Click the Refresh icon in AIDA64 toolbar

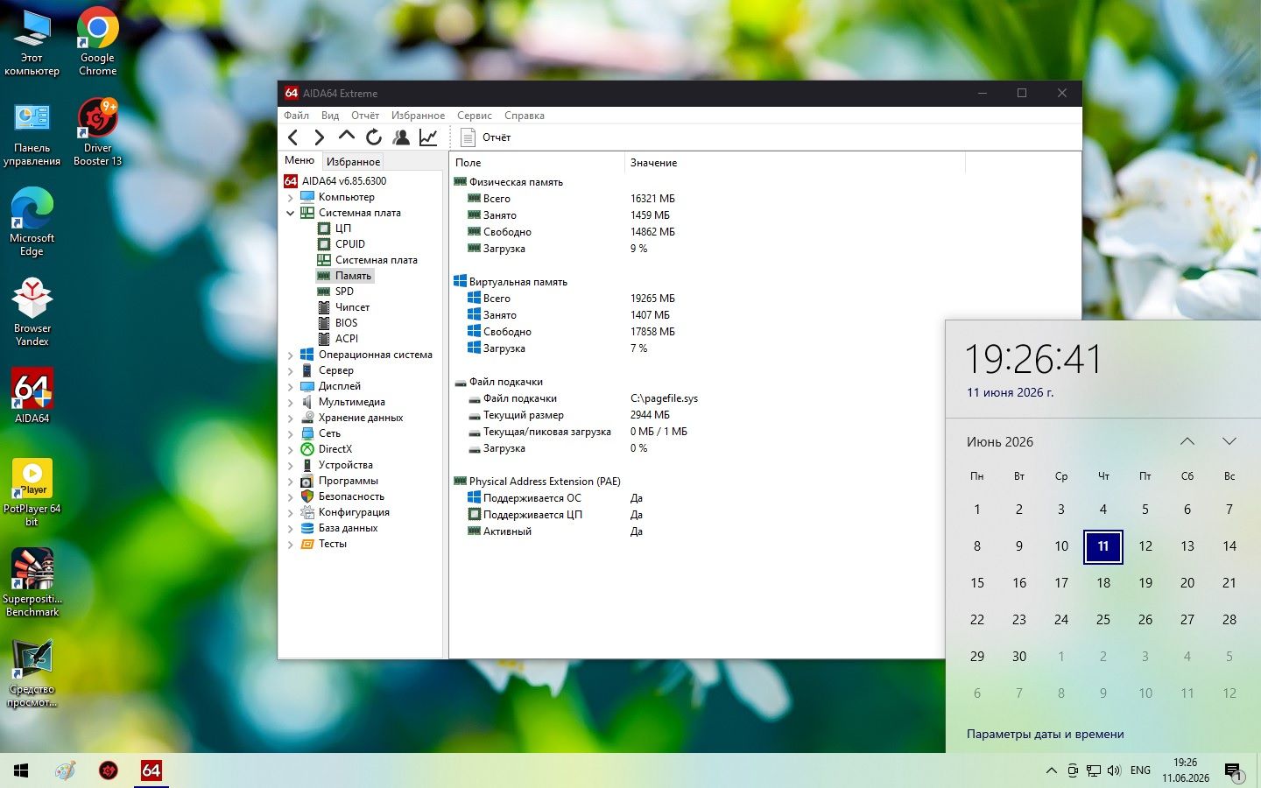click(374, 137)
